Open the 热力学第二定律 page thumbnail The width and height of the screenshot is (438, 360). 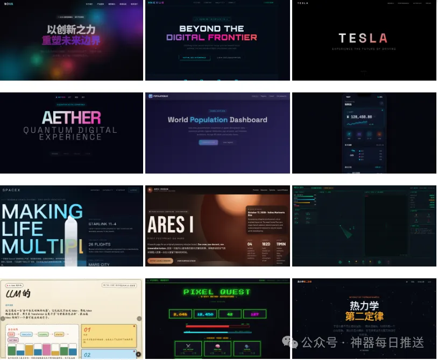pos(364,319)
